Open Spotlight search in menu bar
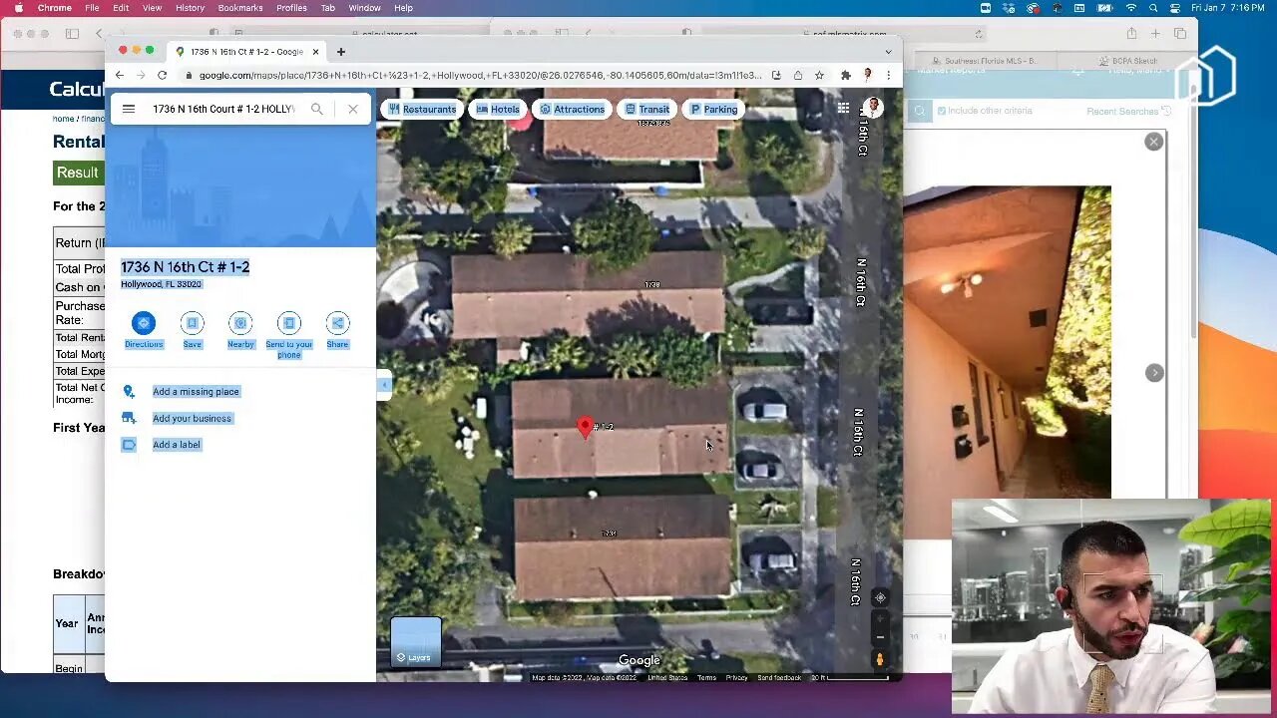Viewport: 1277px width, 718px height. coord(1153,8)
